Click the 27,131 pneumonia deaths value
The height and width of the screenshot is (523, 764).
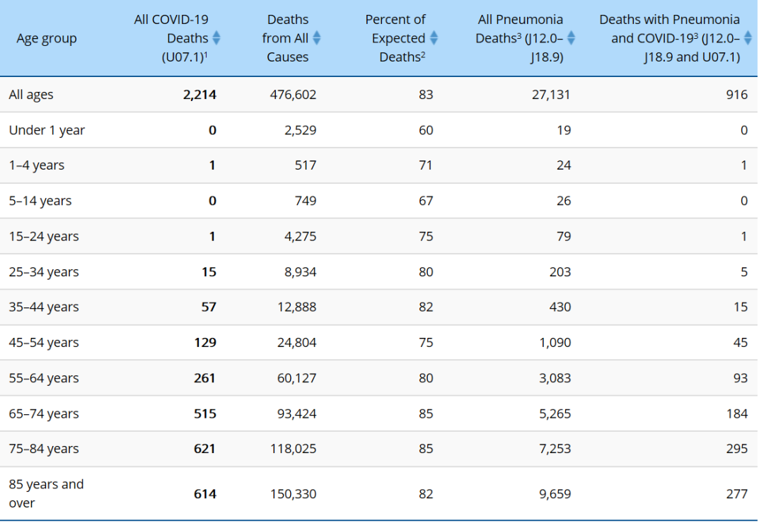[x=551, y=95]
